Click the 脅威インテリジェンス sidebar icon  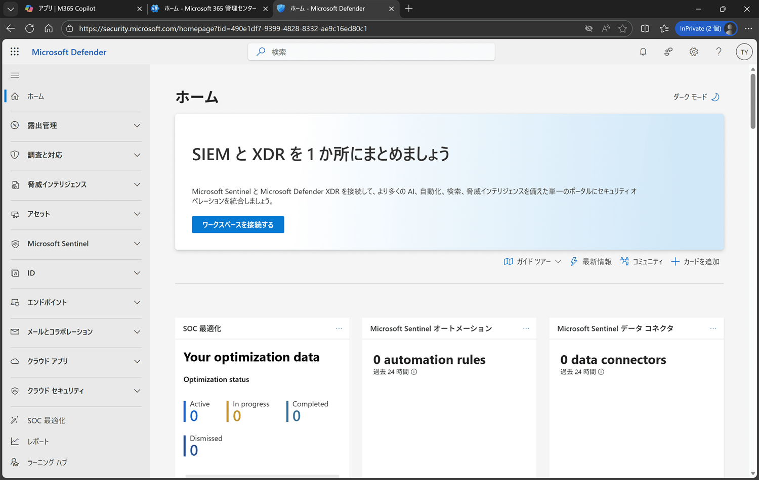(15, 184)
